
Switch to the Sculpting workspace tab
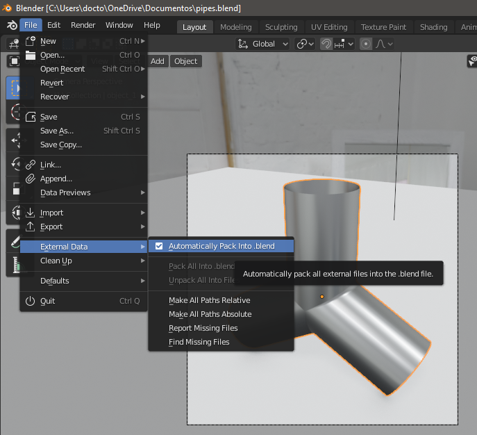pos(281,27)
